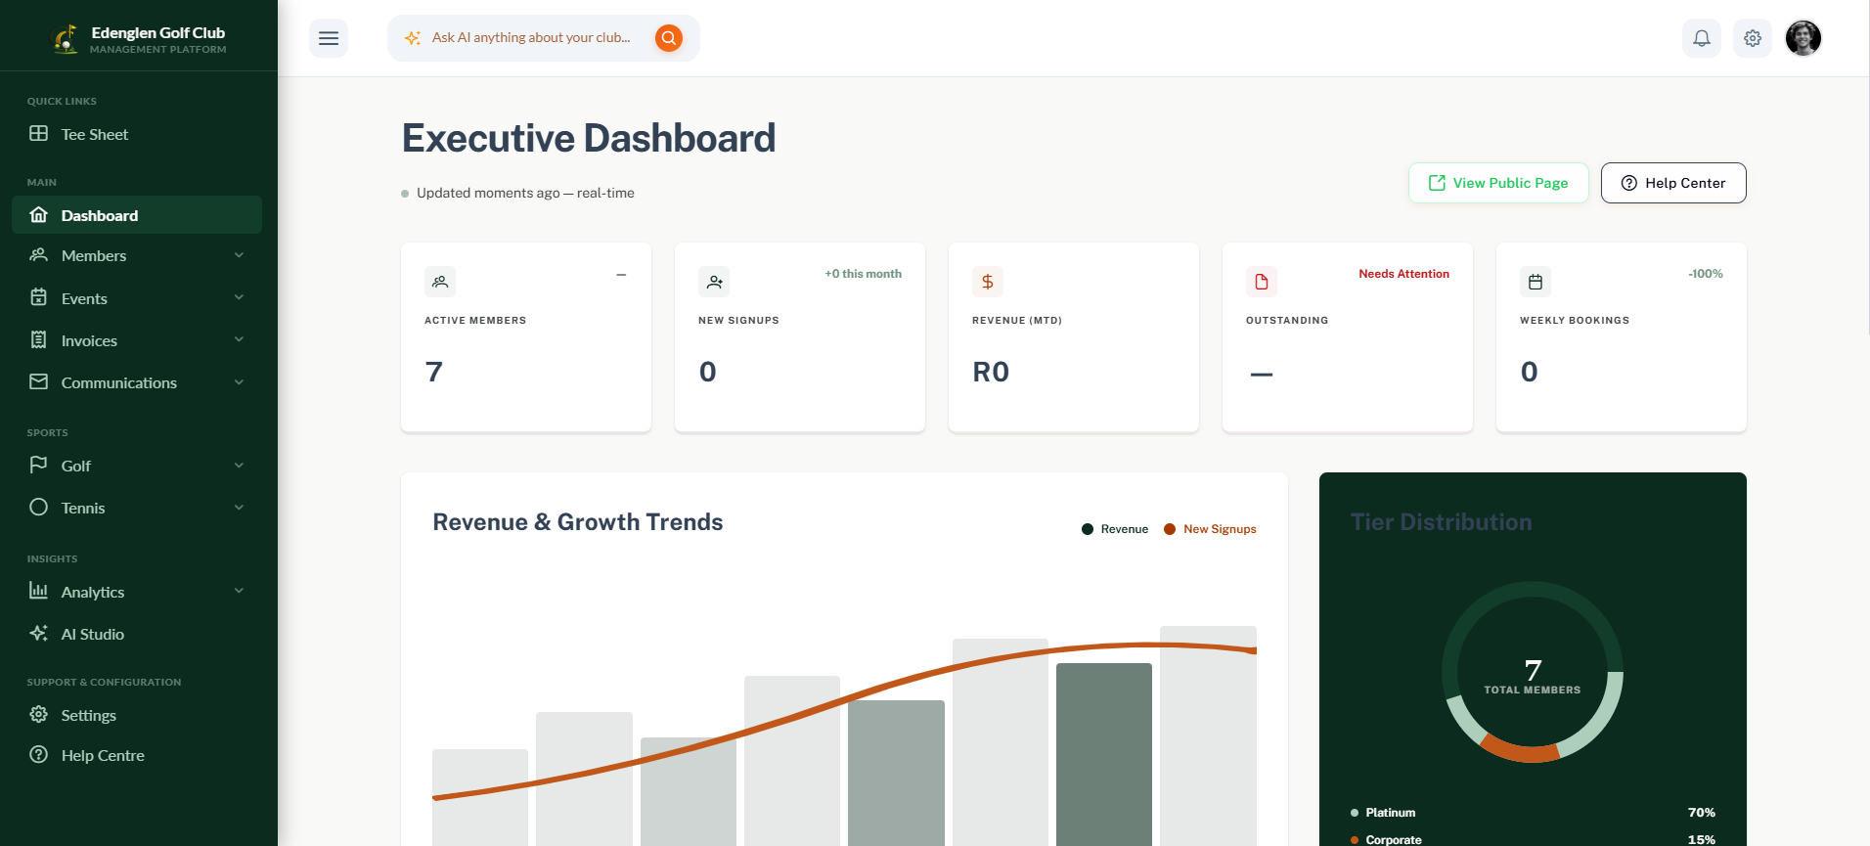Click the Active Members value 7
1870x846 pixels.
click(x=434, y=372)
